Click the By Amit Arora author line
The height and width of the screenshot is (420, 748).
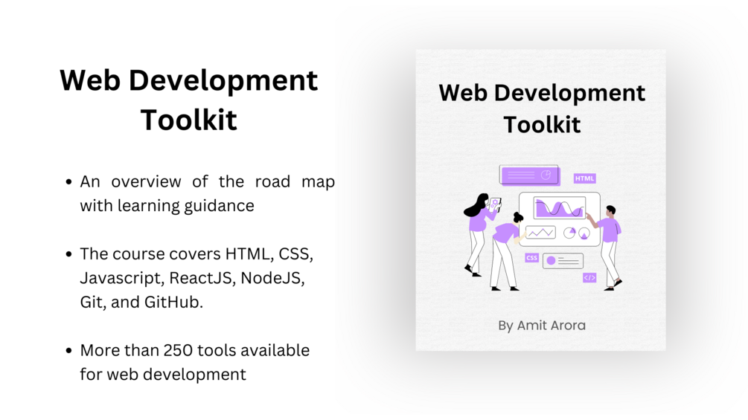(541, 326)
